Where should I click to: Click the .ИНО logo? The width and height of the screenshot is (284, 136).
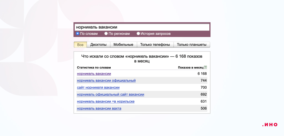(270, 125)
